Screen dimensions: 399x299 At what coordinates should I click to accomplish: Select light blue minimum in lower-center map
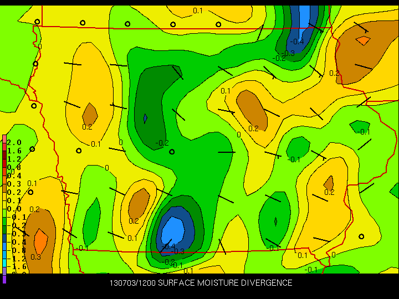[x=173, y=228]
